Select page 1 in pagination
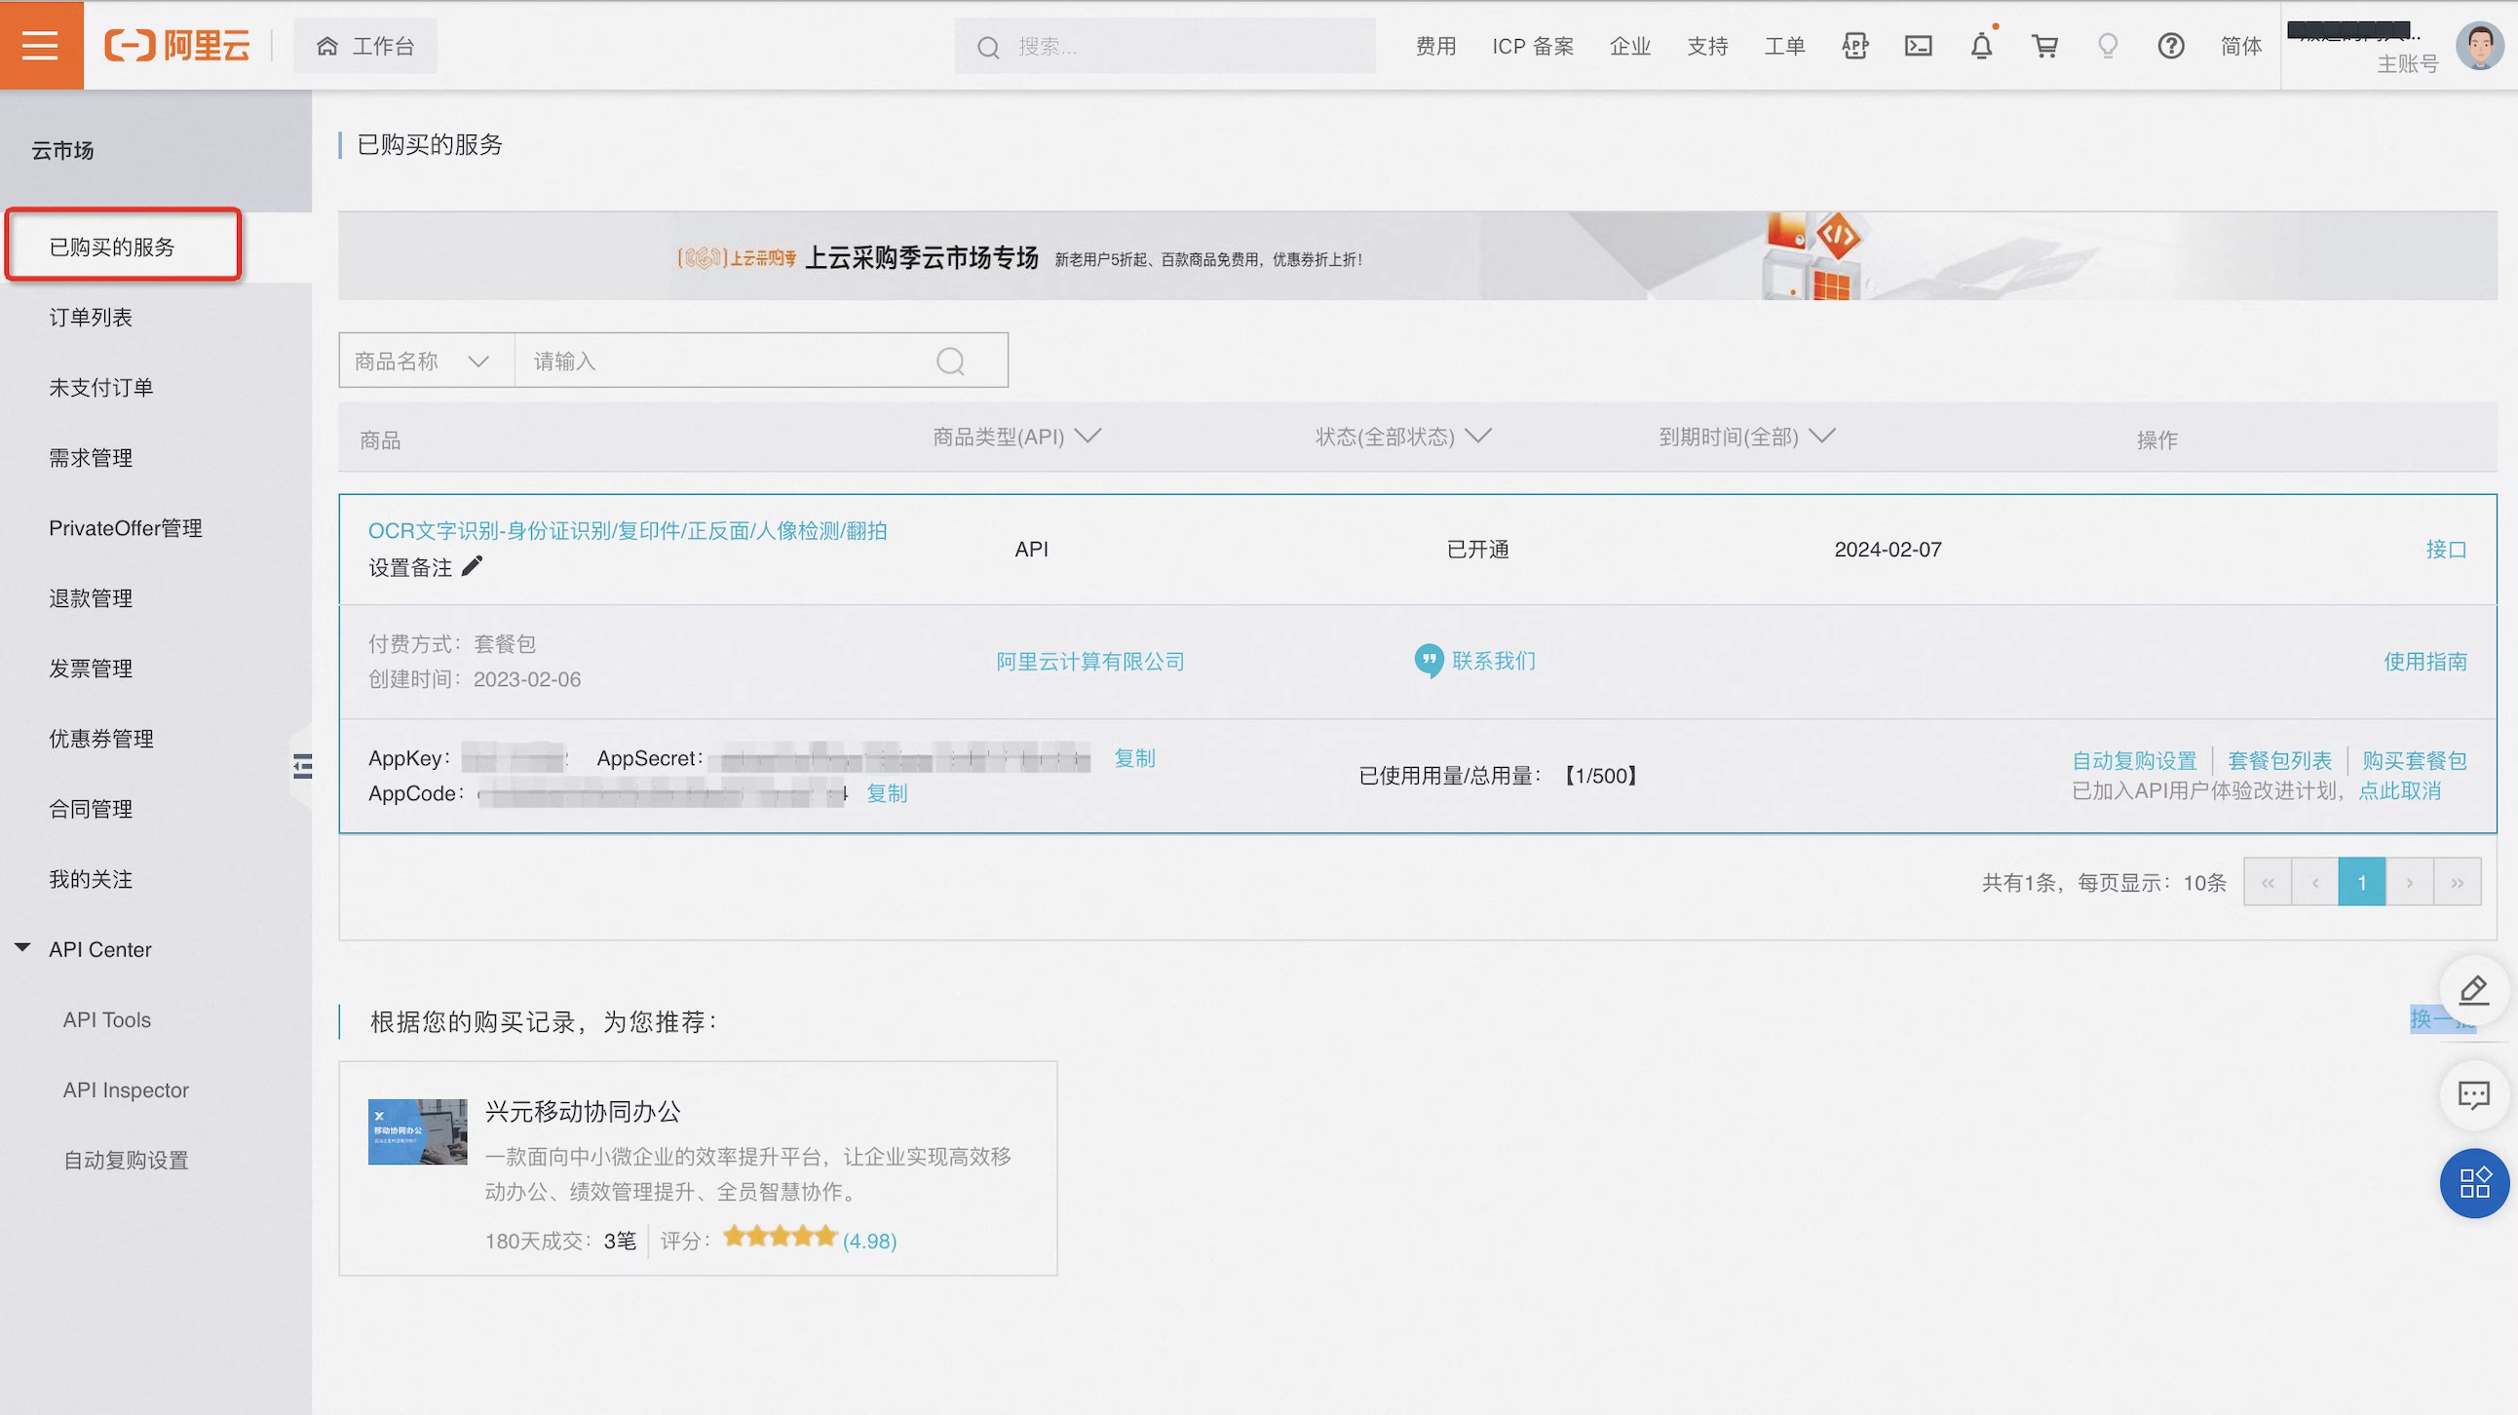 pos(2362,882)
